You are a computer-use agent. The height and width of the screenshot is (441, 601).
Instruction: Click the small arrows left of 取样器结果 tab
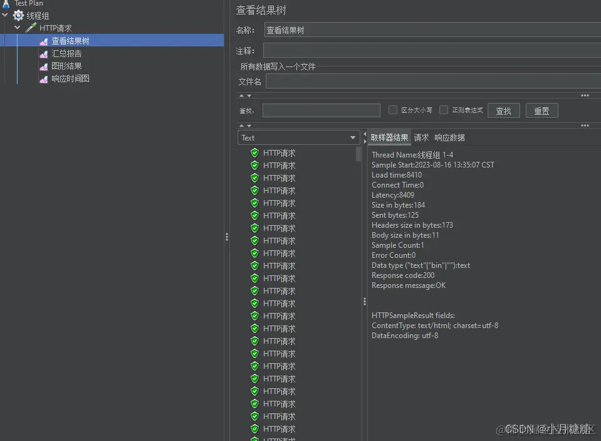click(x=365, y=137)
